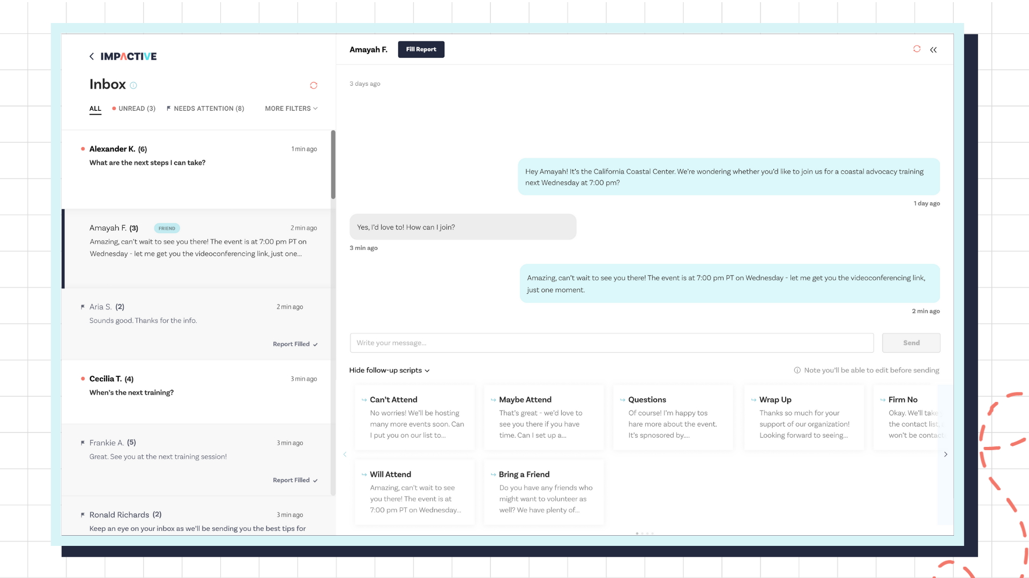Expand more scripts with the right carousel arrow
The width and height of the screenshot is (1029, 578).
point(946,454)
